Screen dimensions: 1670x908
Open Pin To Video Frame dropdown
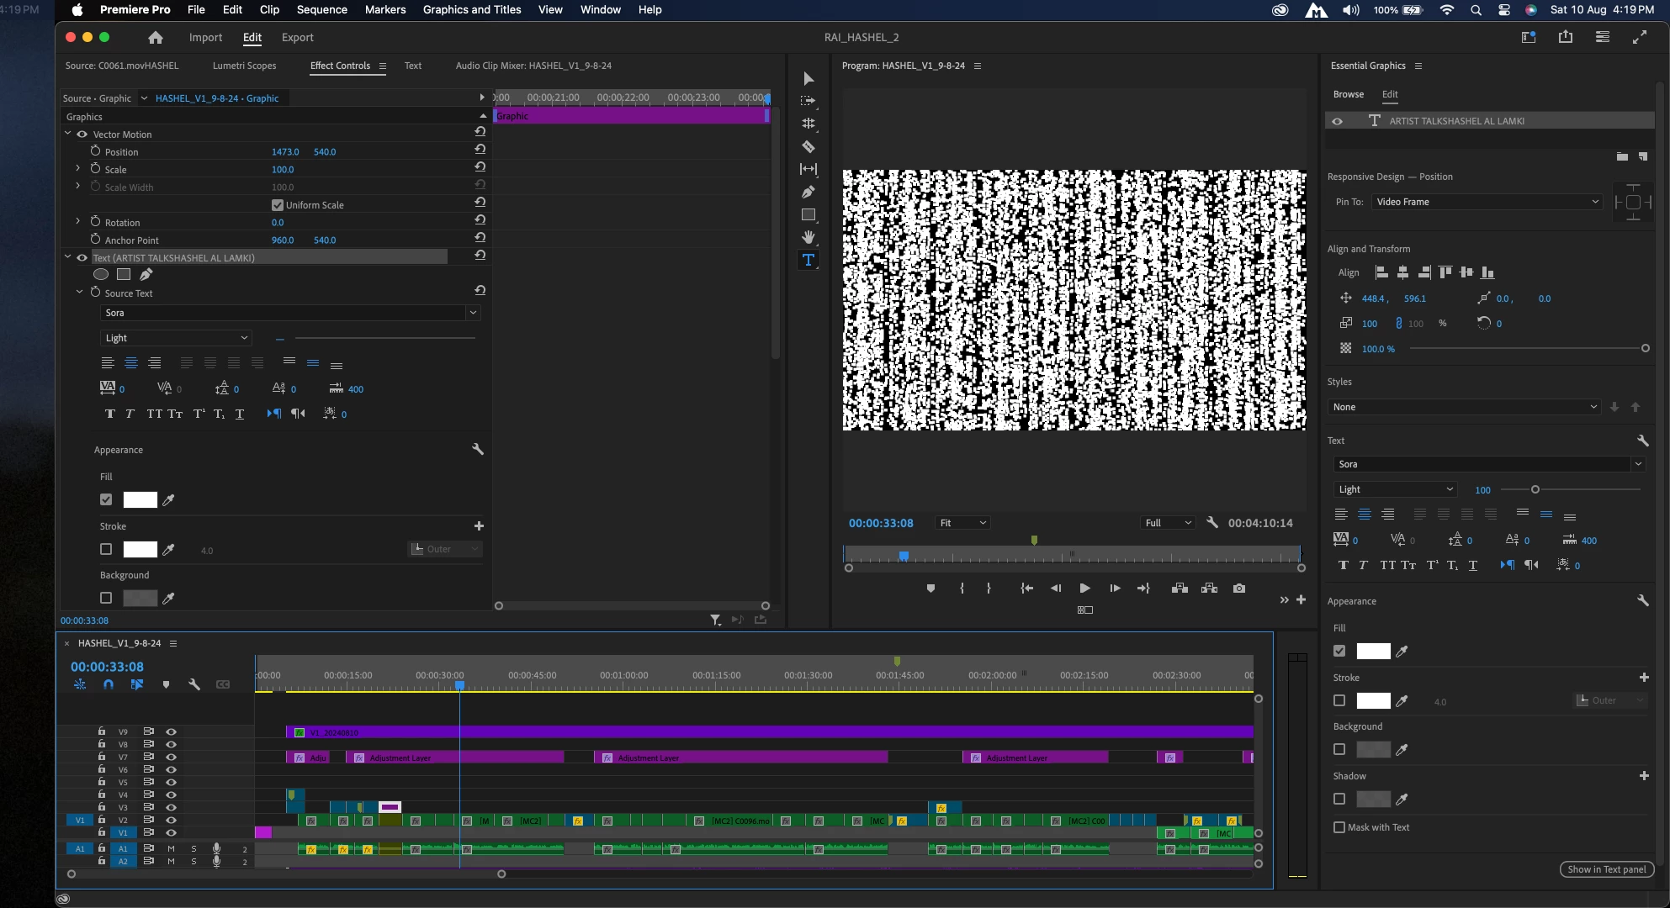coord(1487,202)
